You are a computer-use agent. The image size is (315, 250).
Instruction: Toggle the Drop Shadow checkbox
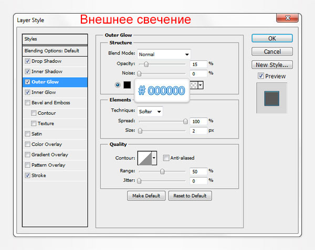click(27, 61)
